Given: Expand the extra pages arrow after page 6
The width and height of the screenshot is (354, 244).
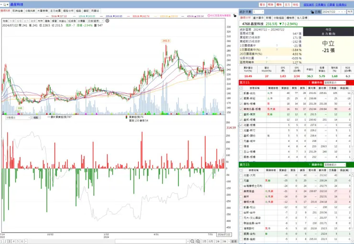Looking at the screenshot, I should [26, 241].
